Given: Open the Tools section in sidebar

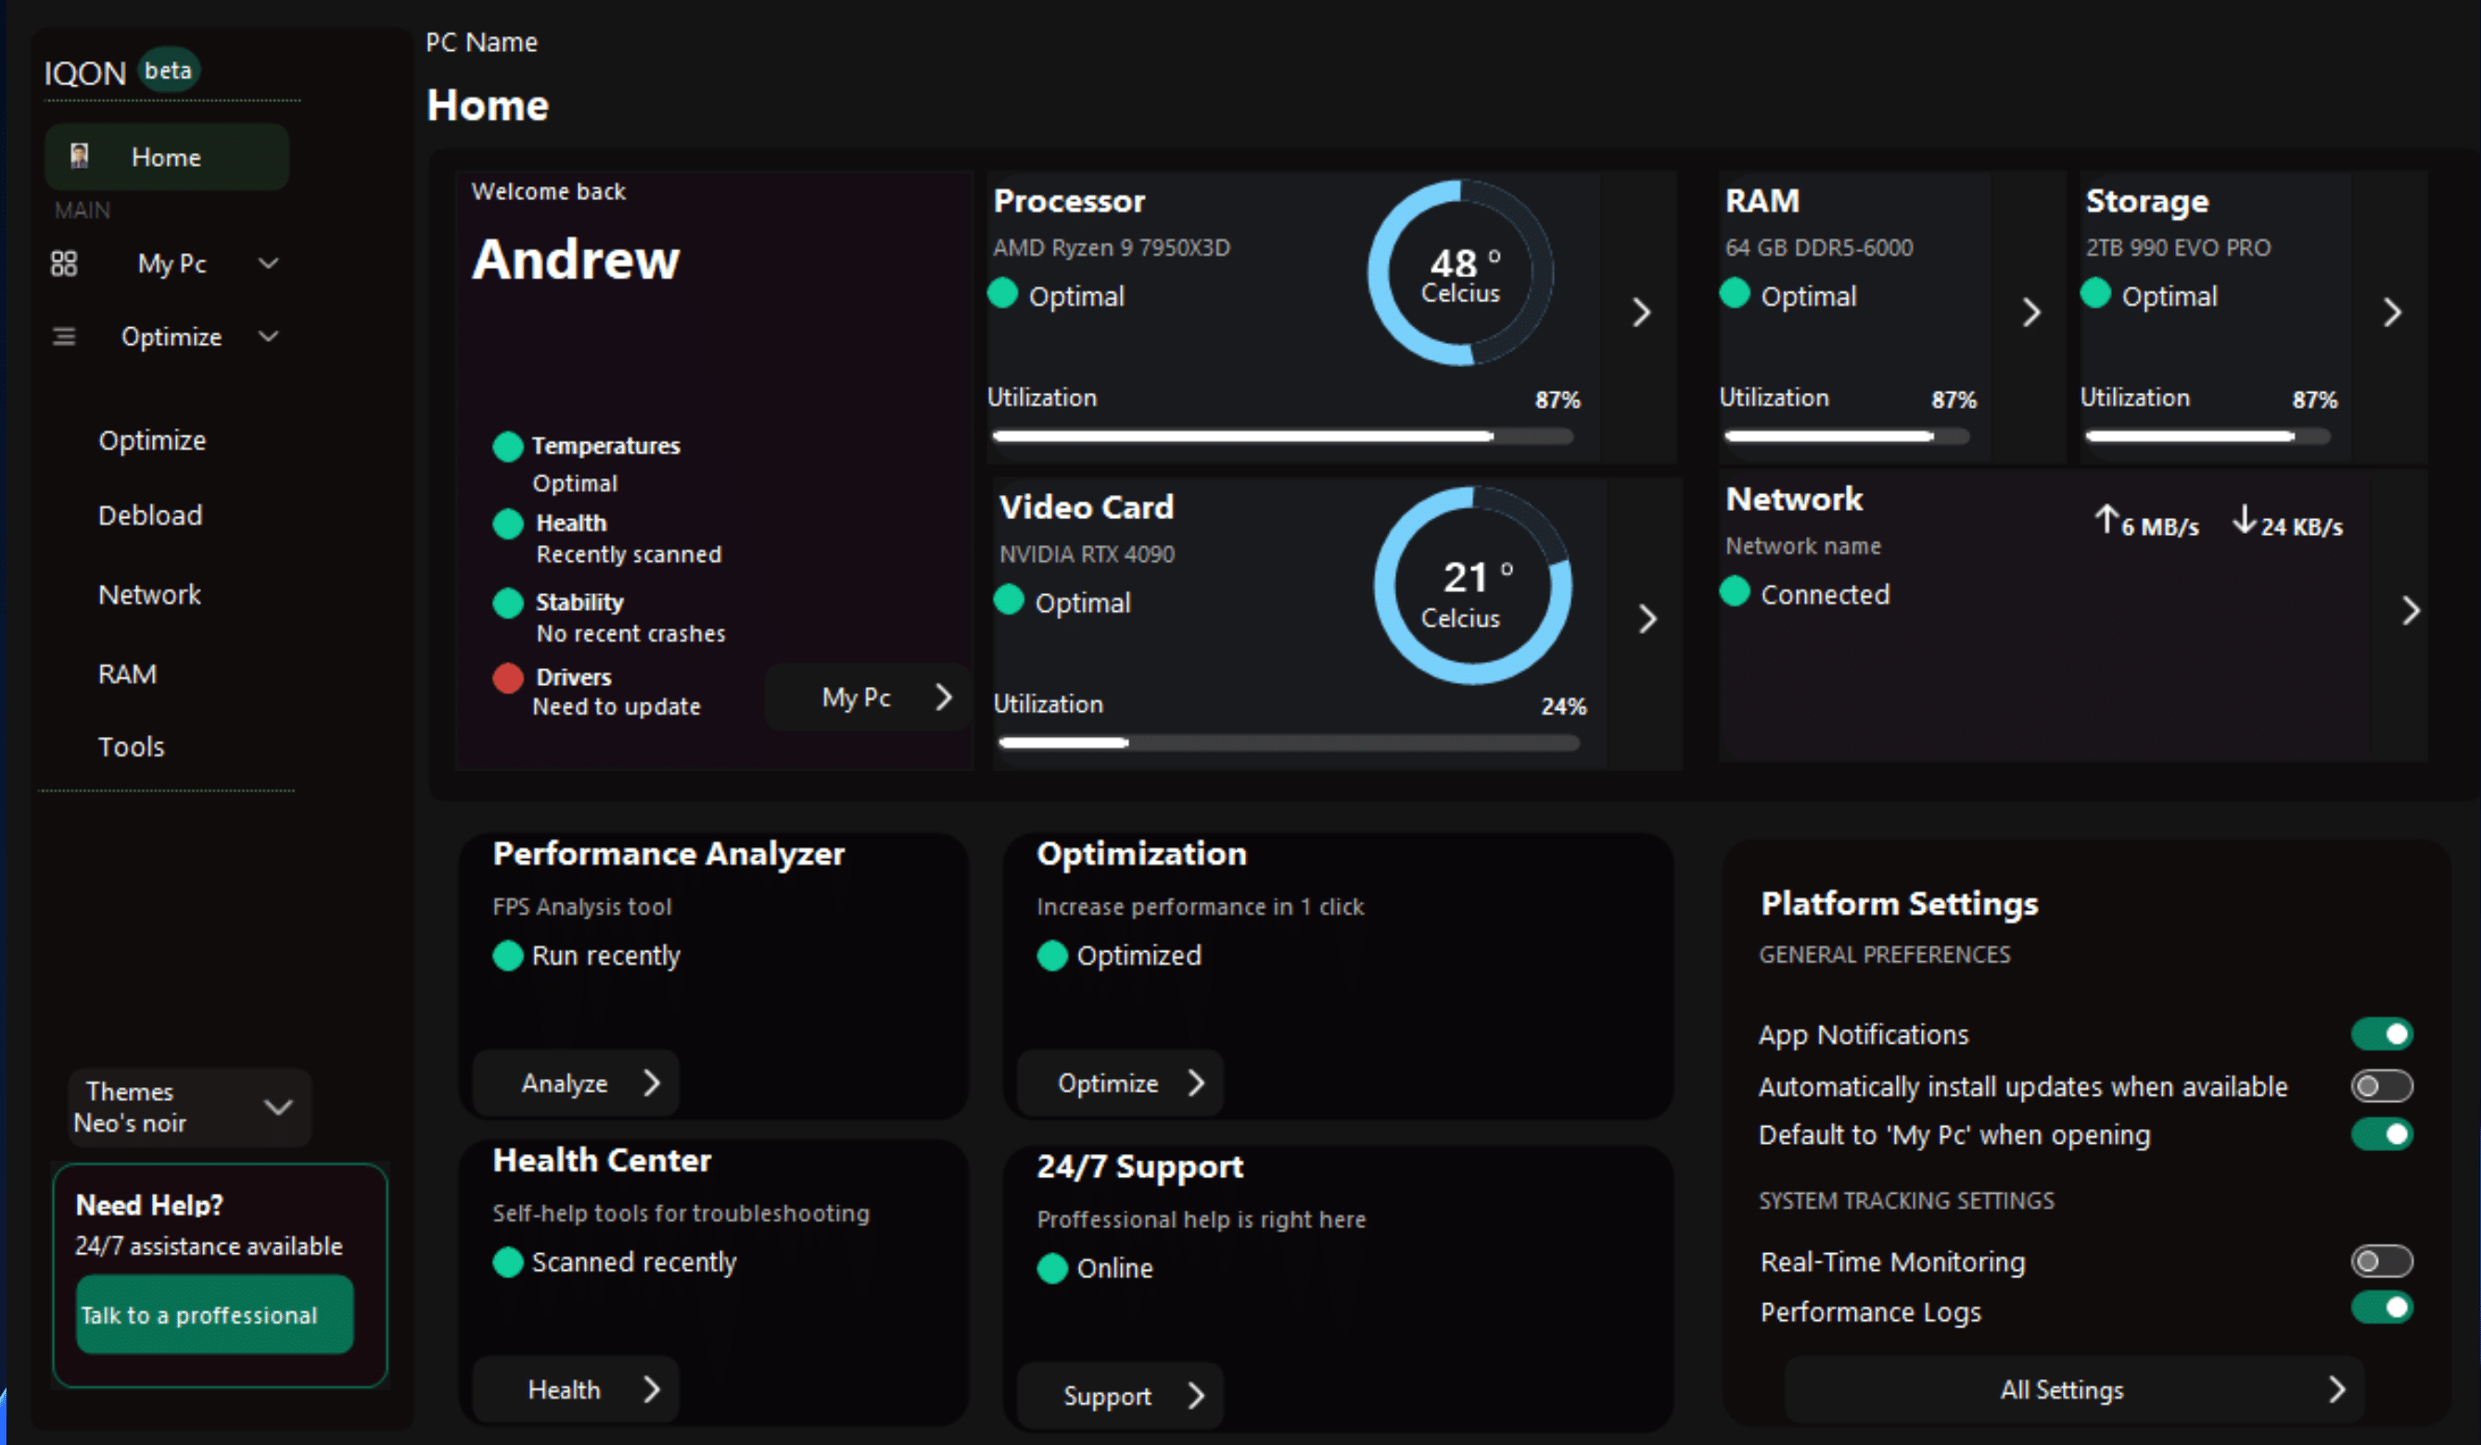Looking at the screenshot, I should pos(131,745).
